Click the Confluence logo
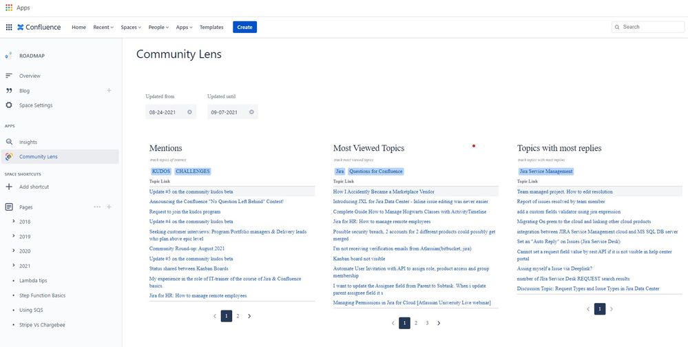Viewport: 688px width, 347px height. click(x=39, y=28)
